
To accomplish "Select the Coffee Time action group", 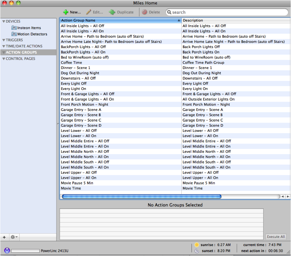I will click(x=72, y=63).
